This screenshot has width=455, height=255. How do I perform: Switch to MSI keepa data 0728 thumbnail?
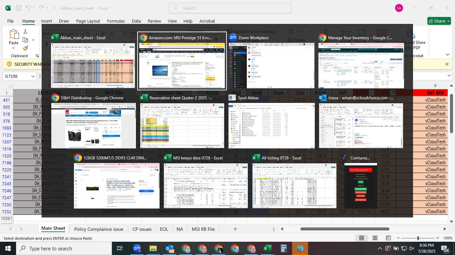(x=206, y=181)
